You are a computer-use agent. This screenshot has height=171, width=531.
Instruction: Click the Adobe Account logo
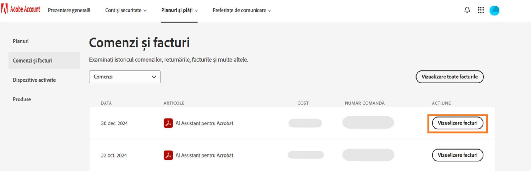coord(21,9)
